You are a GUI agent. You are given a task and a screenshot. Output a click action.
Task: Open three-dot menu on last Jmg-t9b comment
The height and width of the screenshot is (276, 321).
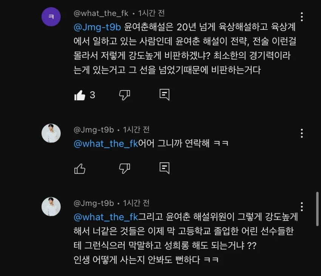(x=302, y=207)
